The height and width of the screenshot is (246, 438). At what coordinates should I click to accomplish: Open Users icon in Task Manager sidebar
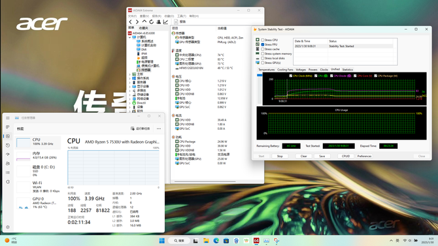[x=8, y=163]
